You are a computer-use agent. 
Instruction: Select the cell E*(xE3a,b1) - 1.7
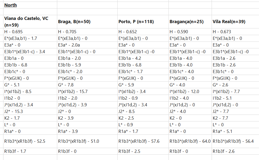click(30, 39)
